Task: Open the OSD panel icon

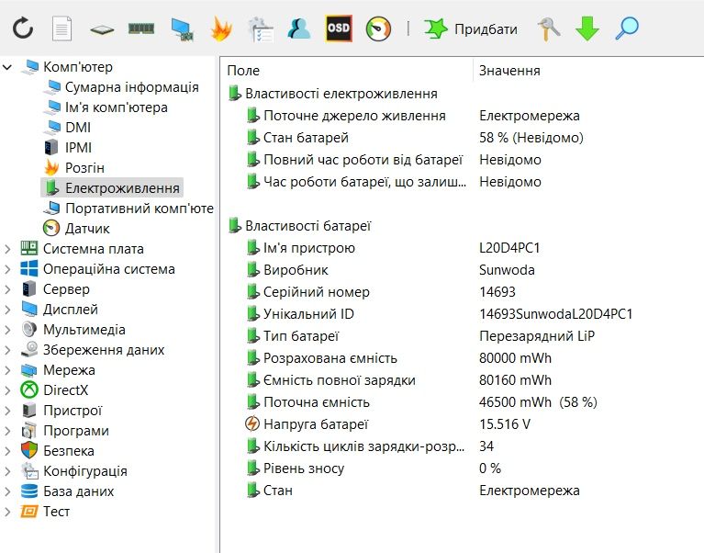Action: [x=339, y=28]
